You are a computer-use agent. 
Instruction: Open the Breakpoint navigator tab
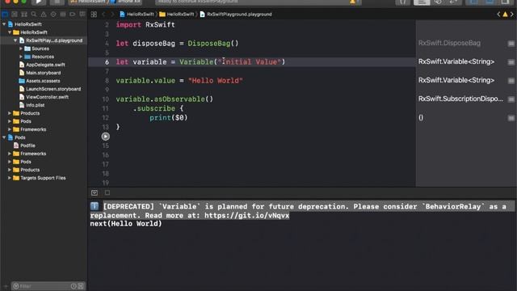pos(73,15)
